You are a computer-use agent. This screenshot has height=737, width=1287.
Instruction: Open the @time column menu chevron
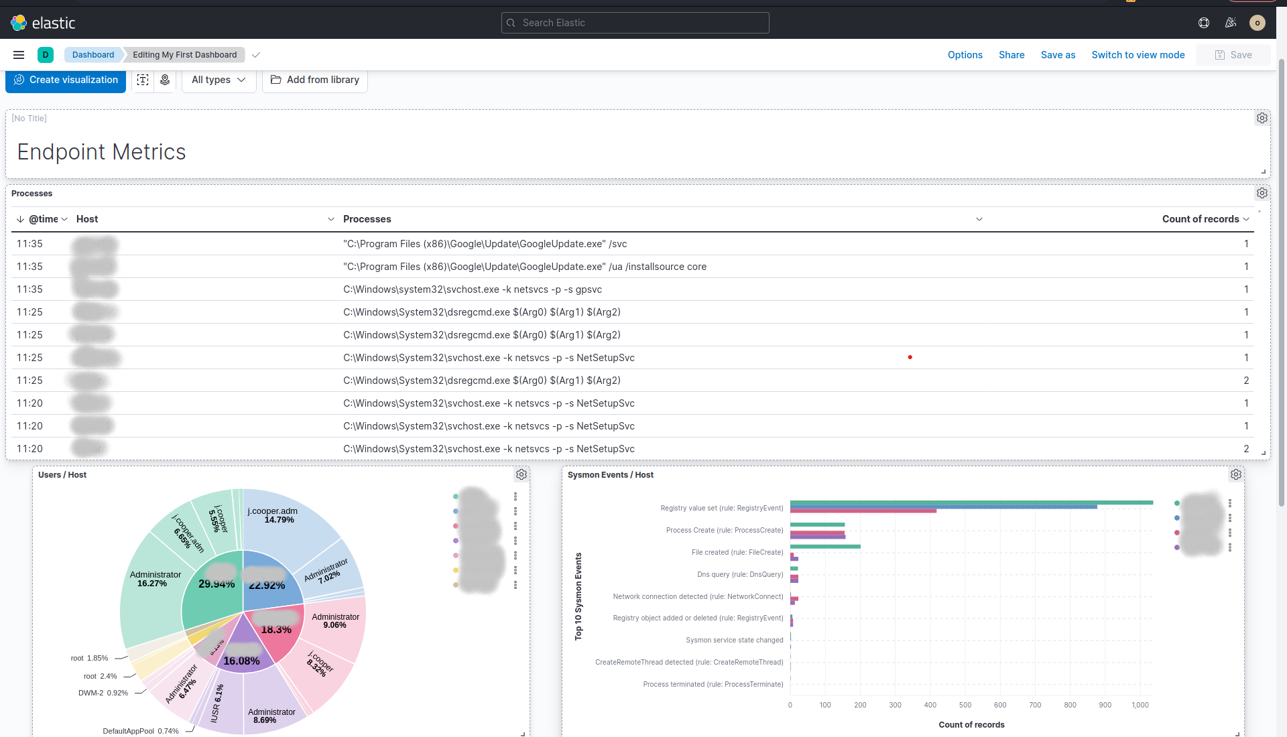(x=64, y=219)
